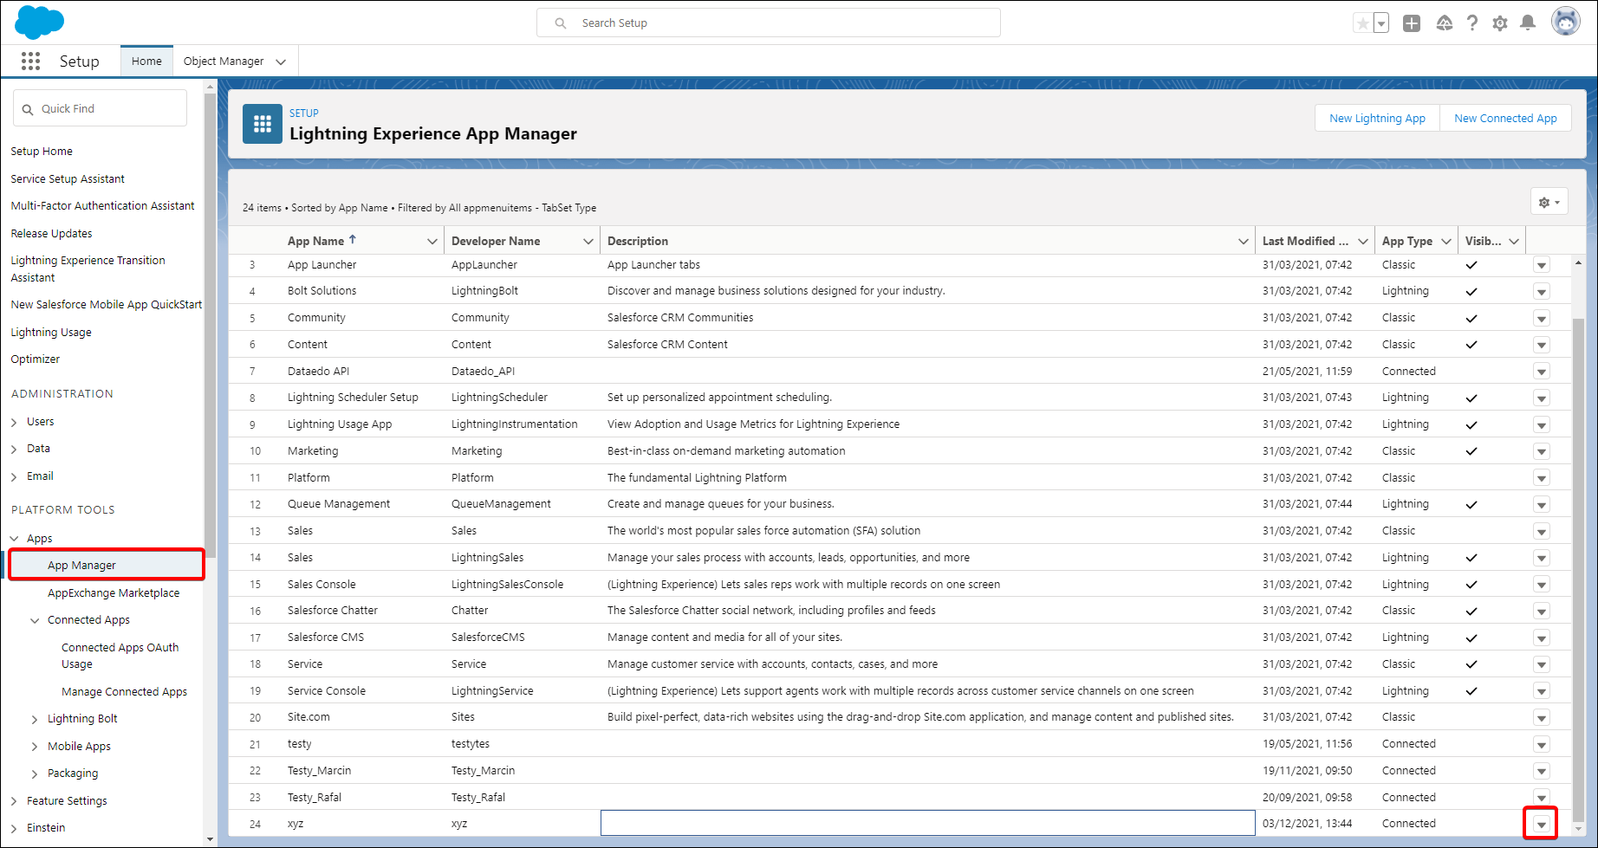The image size is (1598, 848).
Task: Select the Home tab
Action: click(146, 61)
